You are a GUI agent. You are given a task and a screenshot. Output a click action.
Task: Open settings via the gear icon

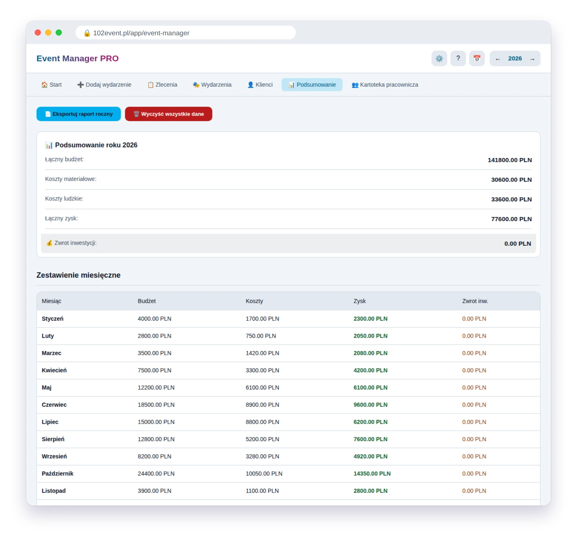(439, 58)
